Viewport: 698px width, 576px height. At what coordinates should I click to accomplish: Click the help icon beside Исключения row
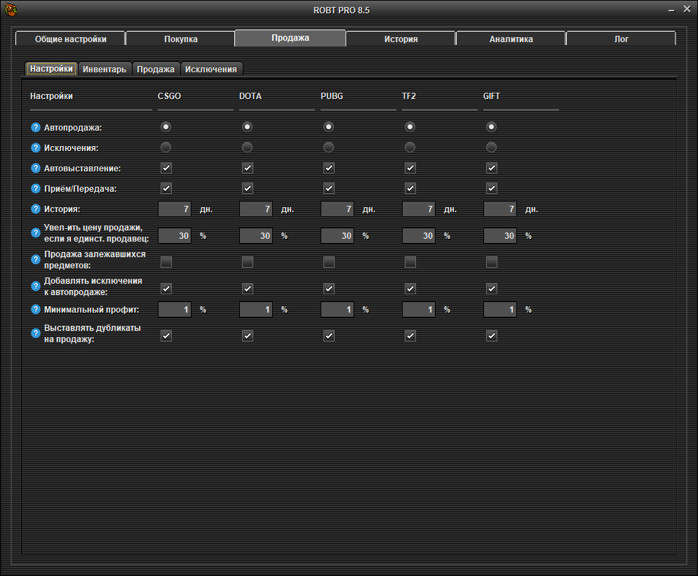(x=36, y=148)
